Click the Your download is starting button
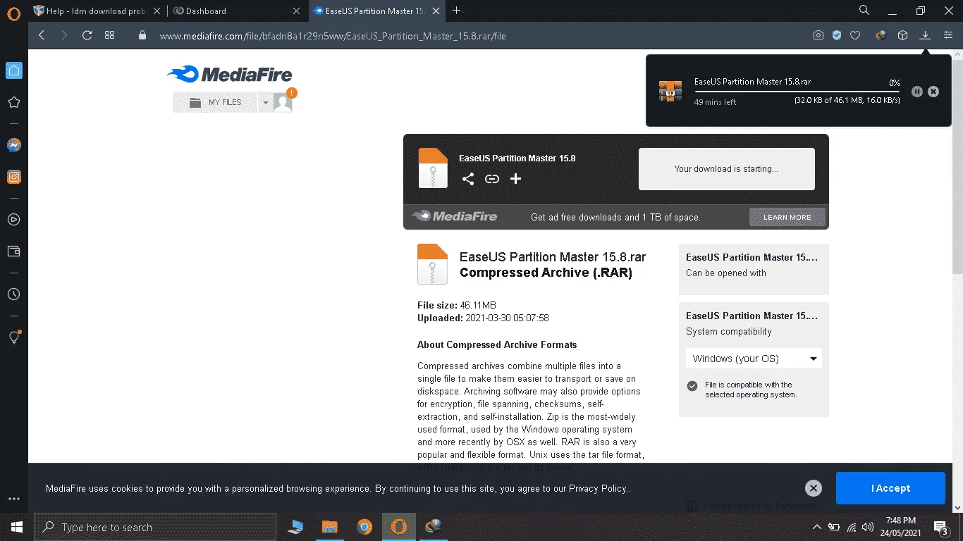The image size is (963, 541). click(x=726, y=169)
